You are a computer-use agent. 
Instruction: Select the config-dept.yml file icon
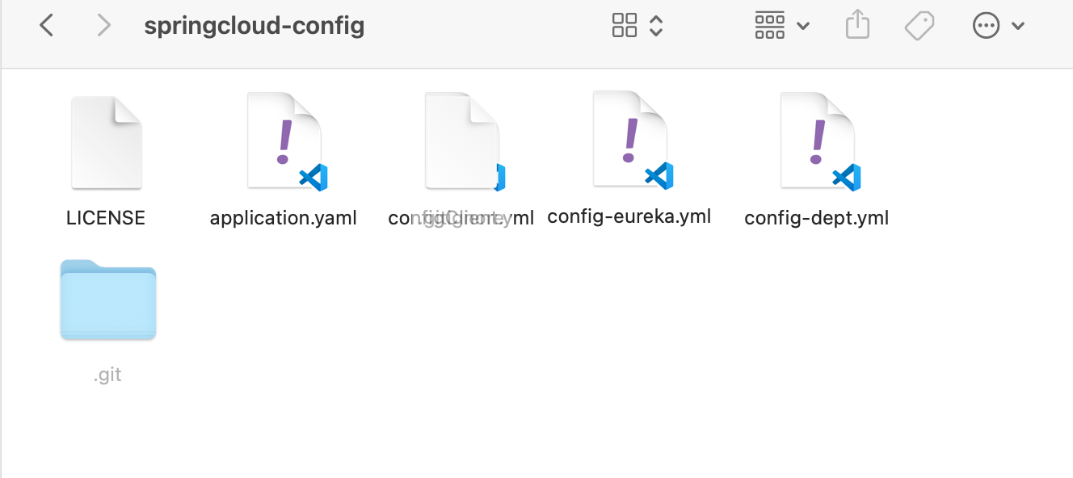pos(818,141)
